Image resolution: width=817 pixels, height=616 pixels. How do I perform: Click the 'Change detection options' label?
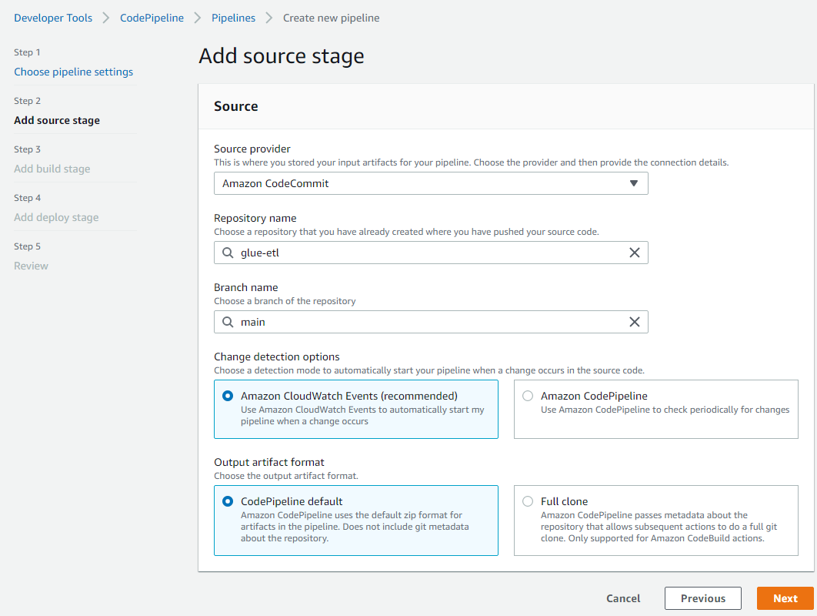click(x=277, y=357)
